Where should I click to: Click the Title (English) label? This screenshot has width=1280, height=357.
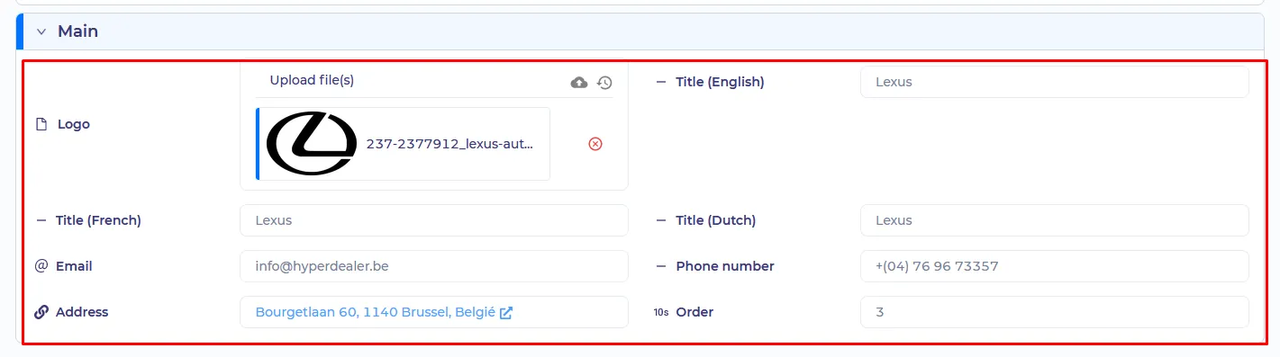tap(720, 82)
